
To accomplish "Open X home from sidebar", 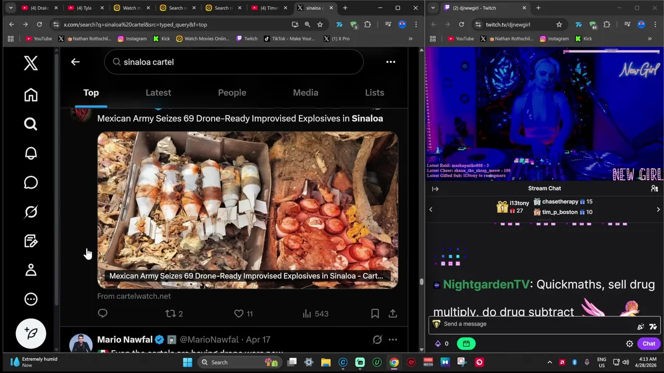I will coord(31,95).
